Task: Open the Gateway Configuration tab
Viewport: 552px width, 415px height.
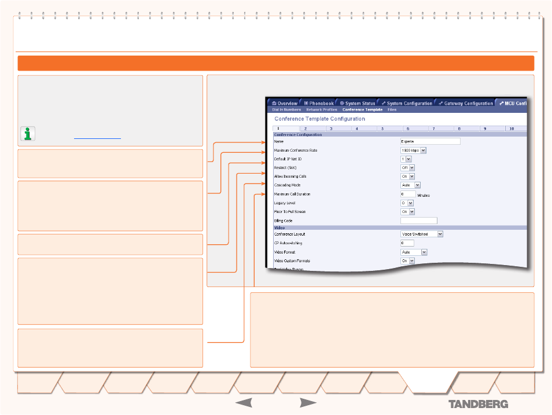Action: tap(466, 103)
